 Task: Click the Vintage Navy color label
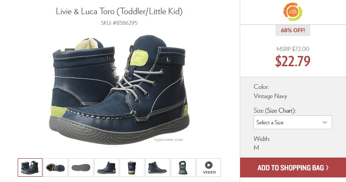pyautogui.click(x=270, y=96)
